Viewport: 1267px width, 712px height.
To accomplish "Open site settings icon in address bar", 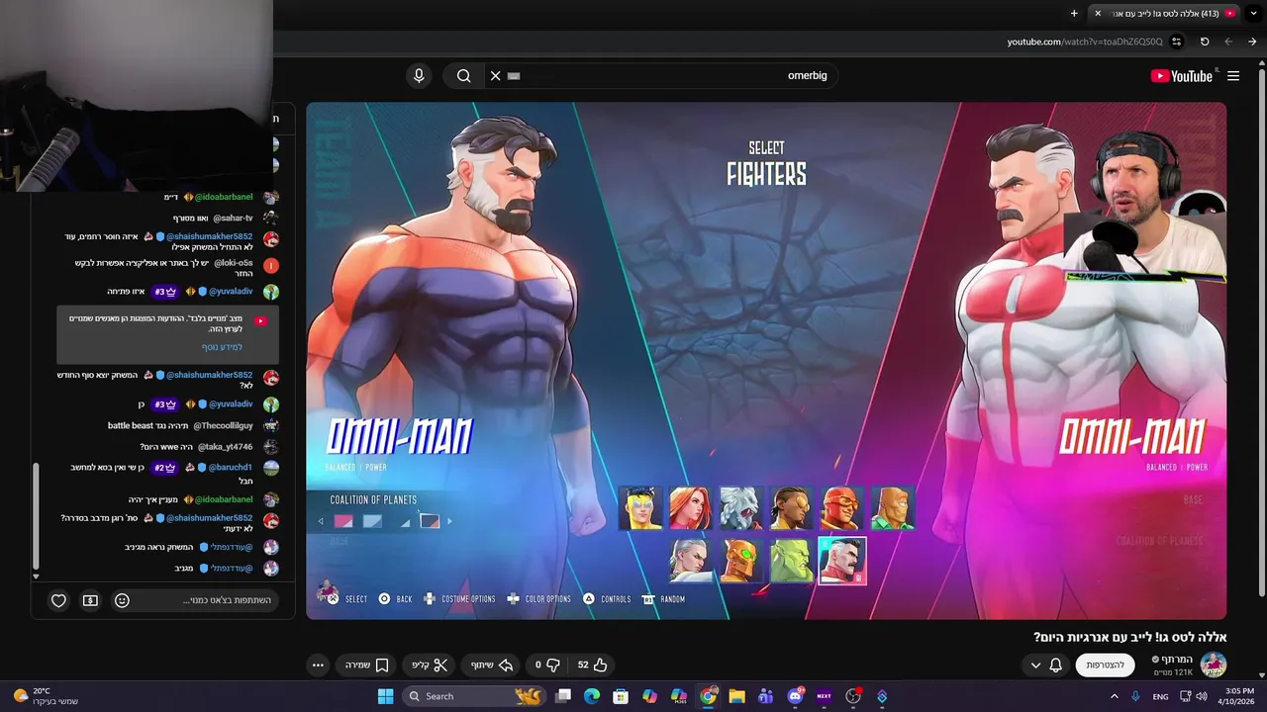I will coord(1176,42).
